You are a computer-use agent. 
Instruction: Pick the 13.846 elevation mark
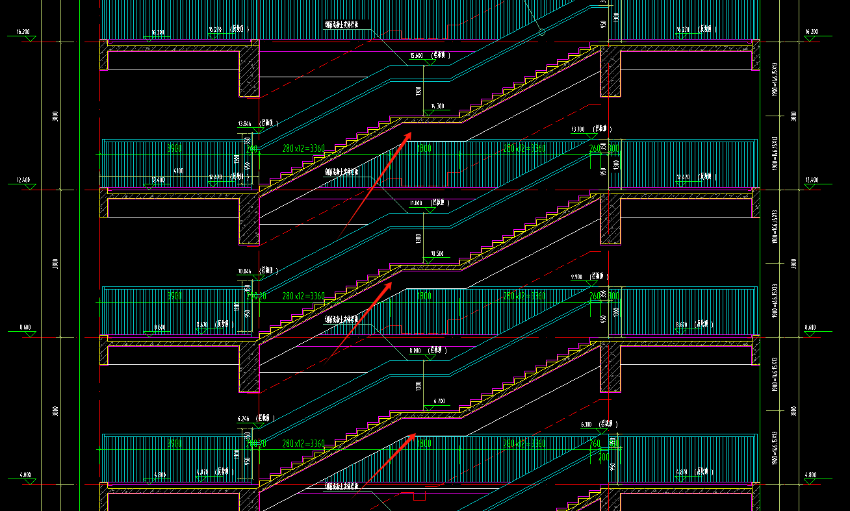tap(245, 123)
